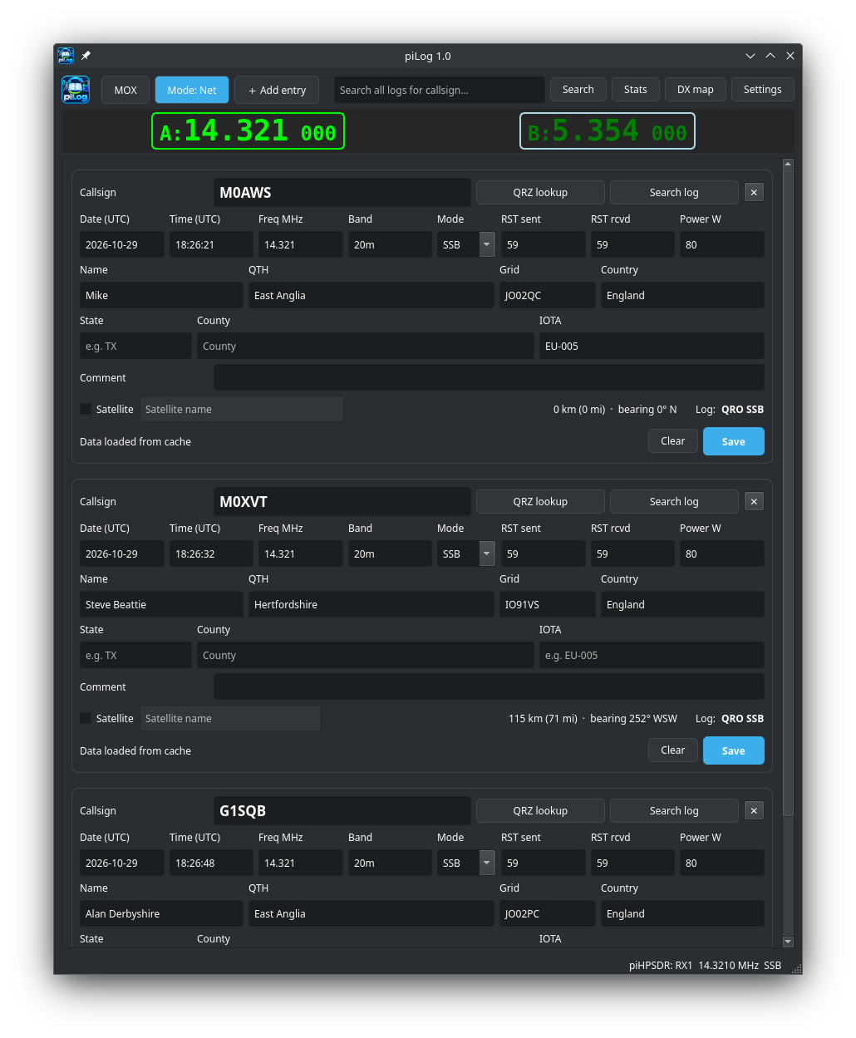Image resolution: width=856 pixels, height=1038 pixels.
Task: Toggle the Mode: Net button
Action: [x=192, y=90]
